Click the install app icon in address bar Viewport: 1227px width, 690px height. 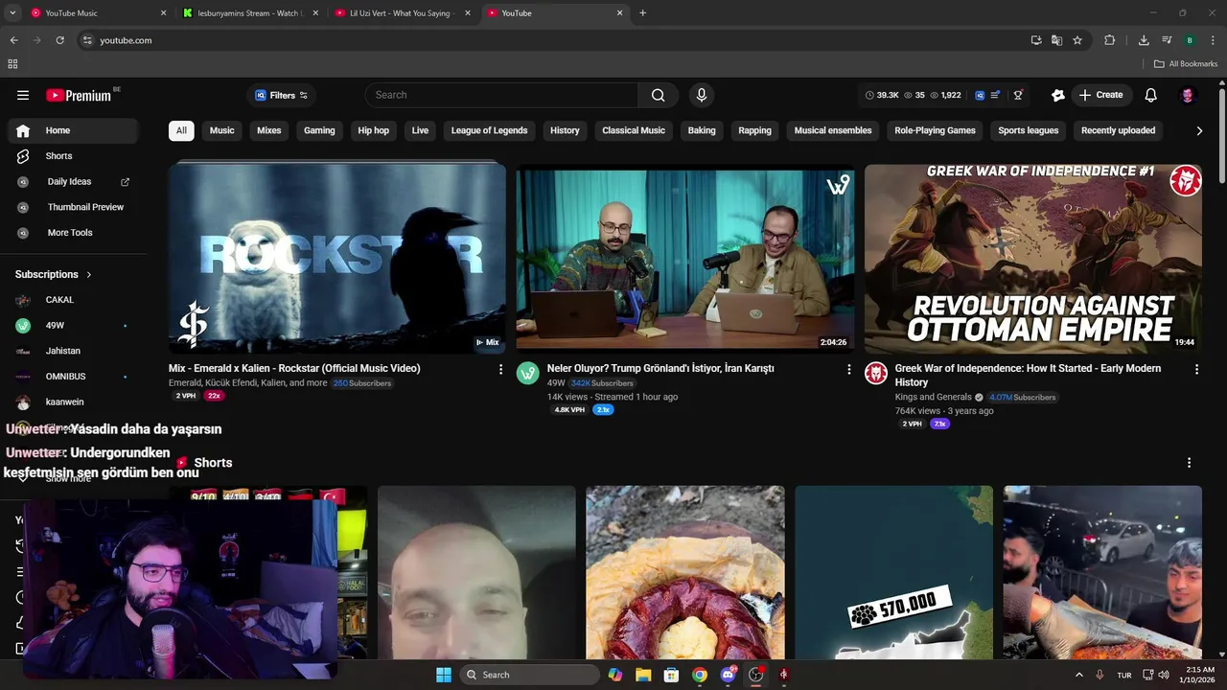pos(1036,40)
